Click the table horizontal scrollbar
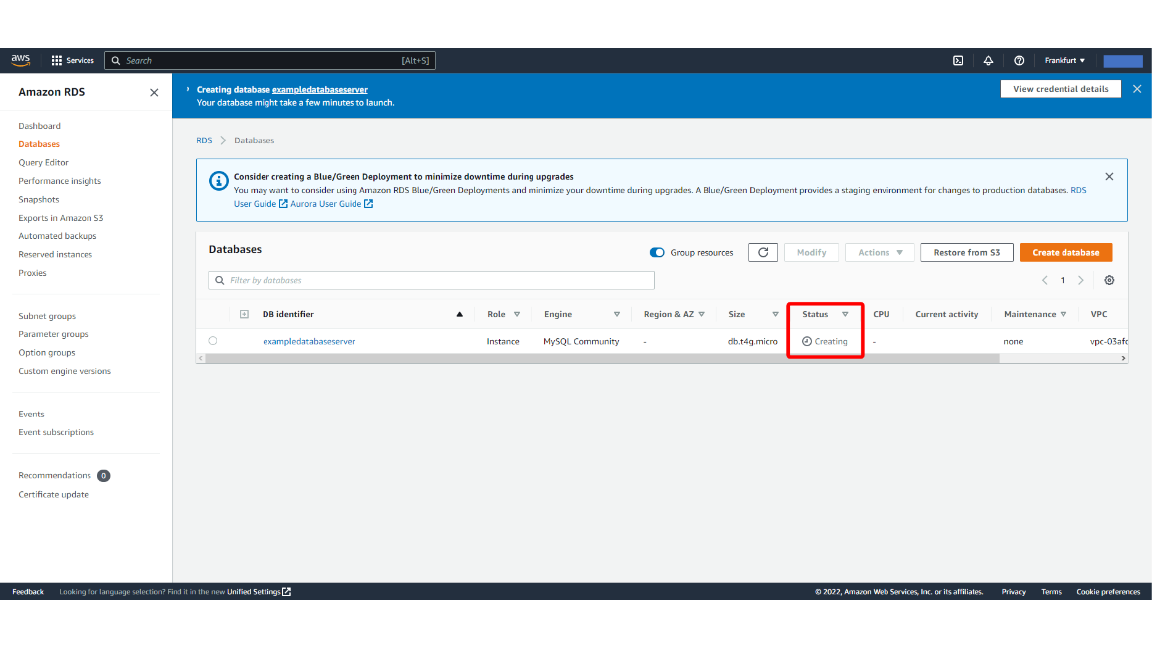This screenshot has width=1152, height=648. [x=602, y=358]
